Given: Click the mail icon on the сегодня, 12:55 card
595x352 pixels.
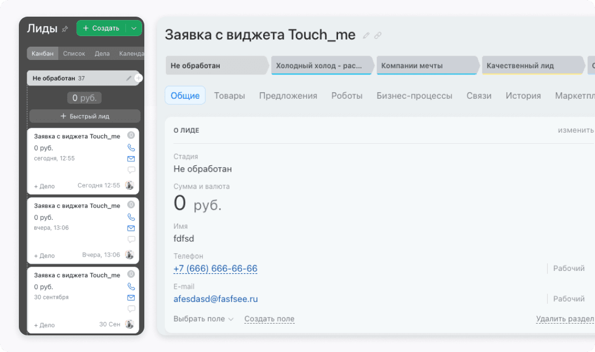Looking at the screenshot, I should (131, 159).
